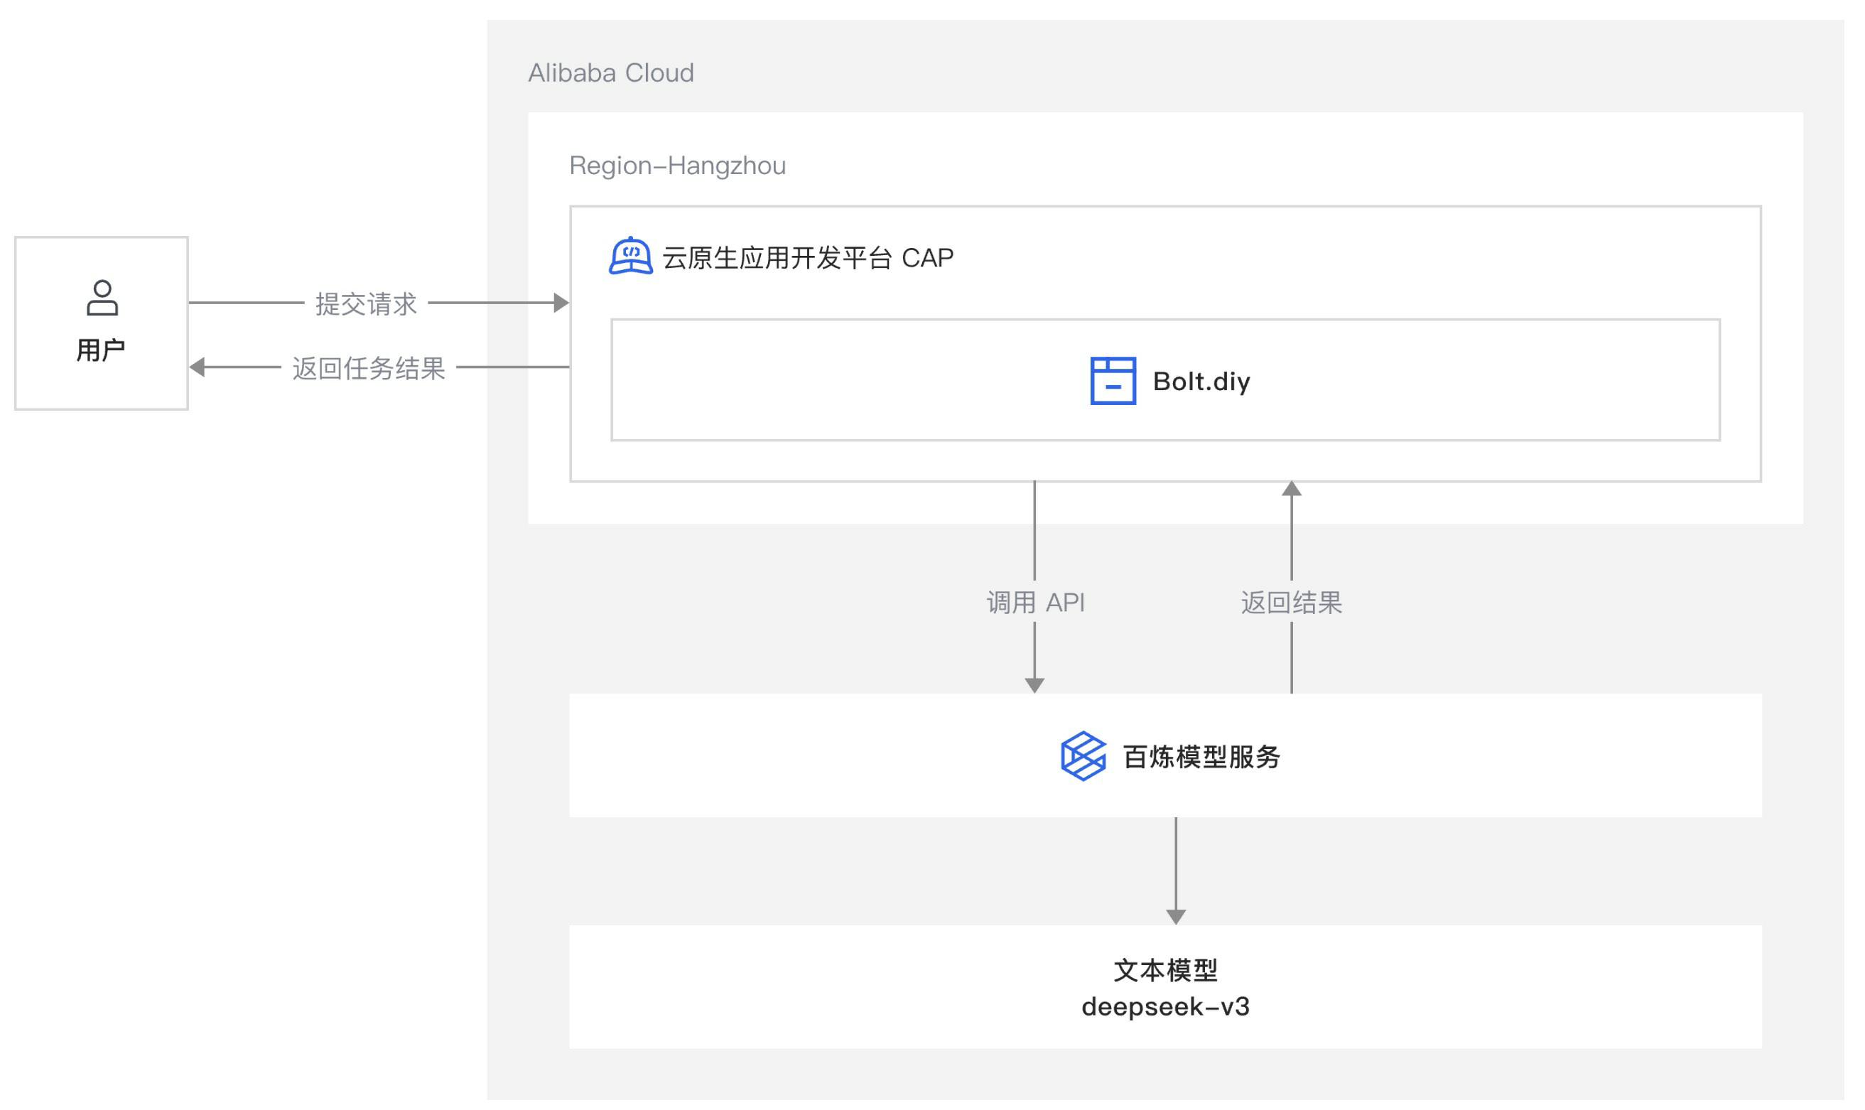Click the deepseek-v3 model name
Image resolution: width=1865 pixels, height=1110 pixels.
point(1165,1007)
